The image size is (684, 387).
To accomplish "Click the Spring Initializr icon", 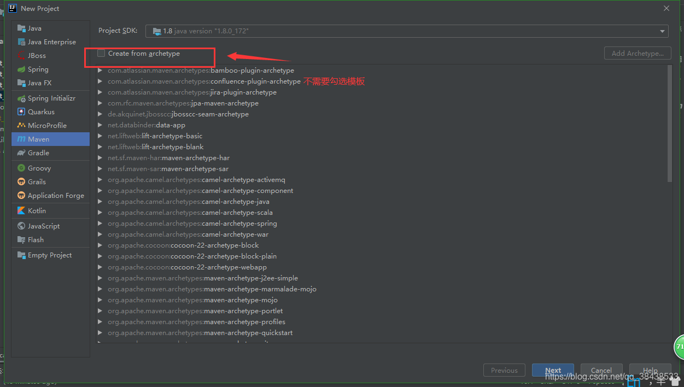I will (21, 98).
